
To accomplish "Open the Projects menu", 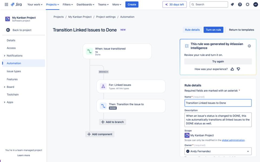I will (x=52, y=5).
